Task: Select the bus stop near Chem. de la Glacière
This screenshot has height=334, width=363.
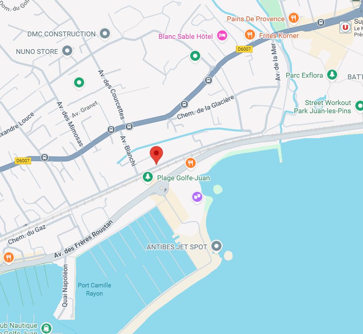Action: [184, 104]
